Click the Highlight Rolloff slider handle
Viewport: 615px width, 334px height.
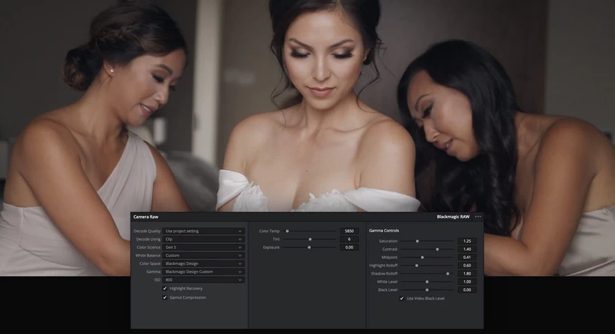(x=417, y=266)
